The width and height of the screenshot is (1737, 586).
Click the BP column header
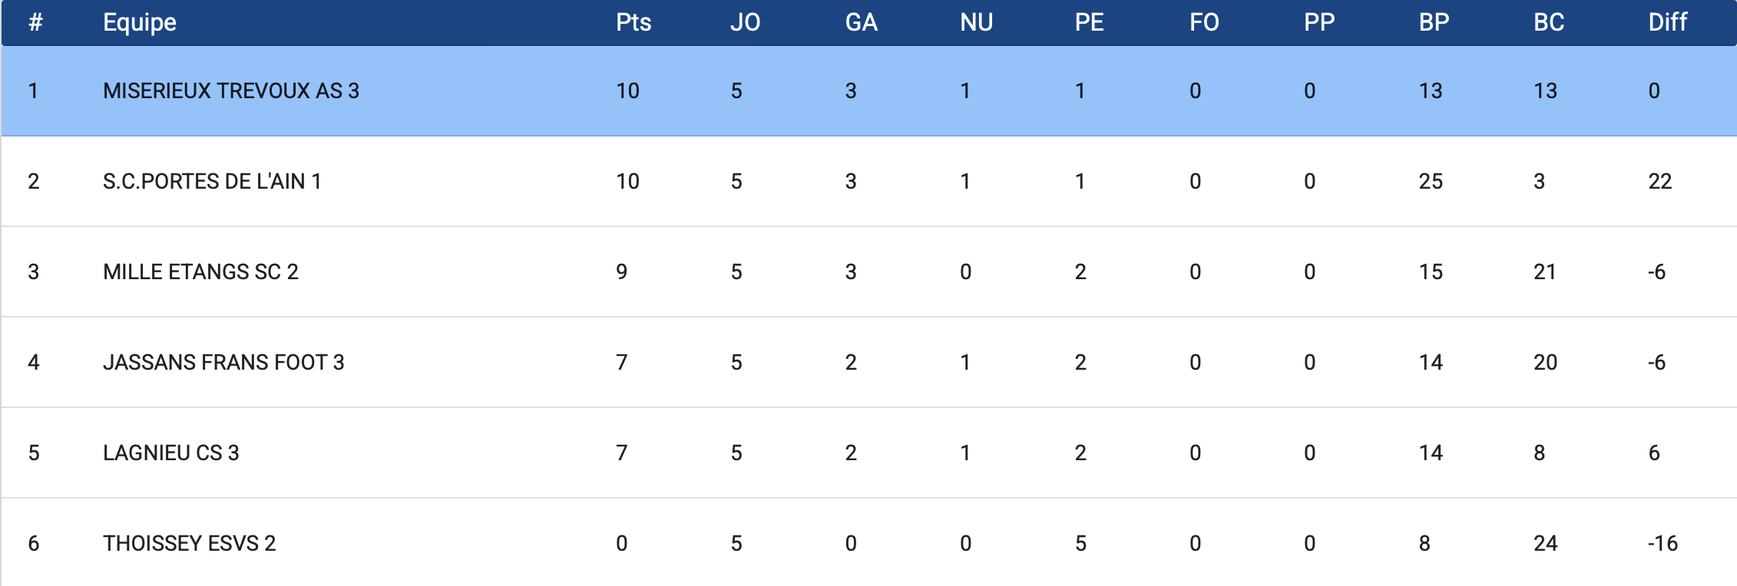click(x=1434, y=22)
